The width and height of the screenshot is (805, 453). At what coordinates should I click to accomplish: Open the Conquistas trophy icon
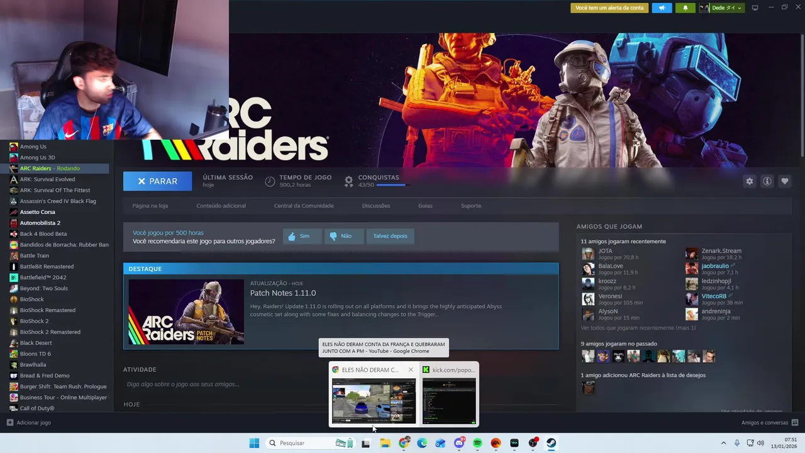point(348,181)
